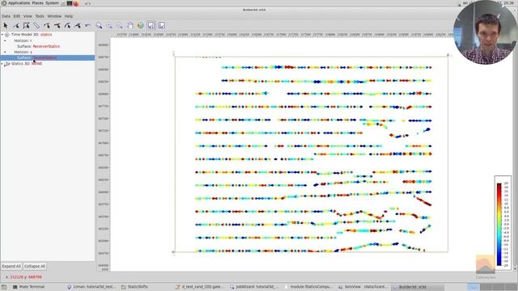Image resolution: width=518 pixels, height=291 pixels.
Task: Click the Expand All button
Action: (11, 266)
